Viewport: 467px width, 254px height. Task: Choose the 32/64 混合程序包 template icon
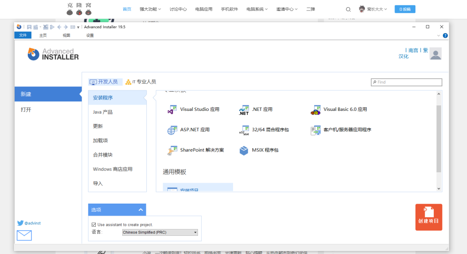244,130
